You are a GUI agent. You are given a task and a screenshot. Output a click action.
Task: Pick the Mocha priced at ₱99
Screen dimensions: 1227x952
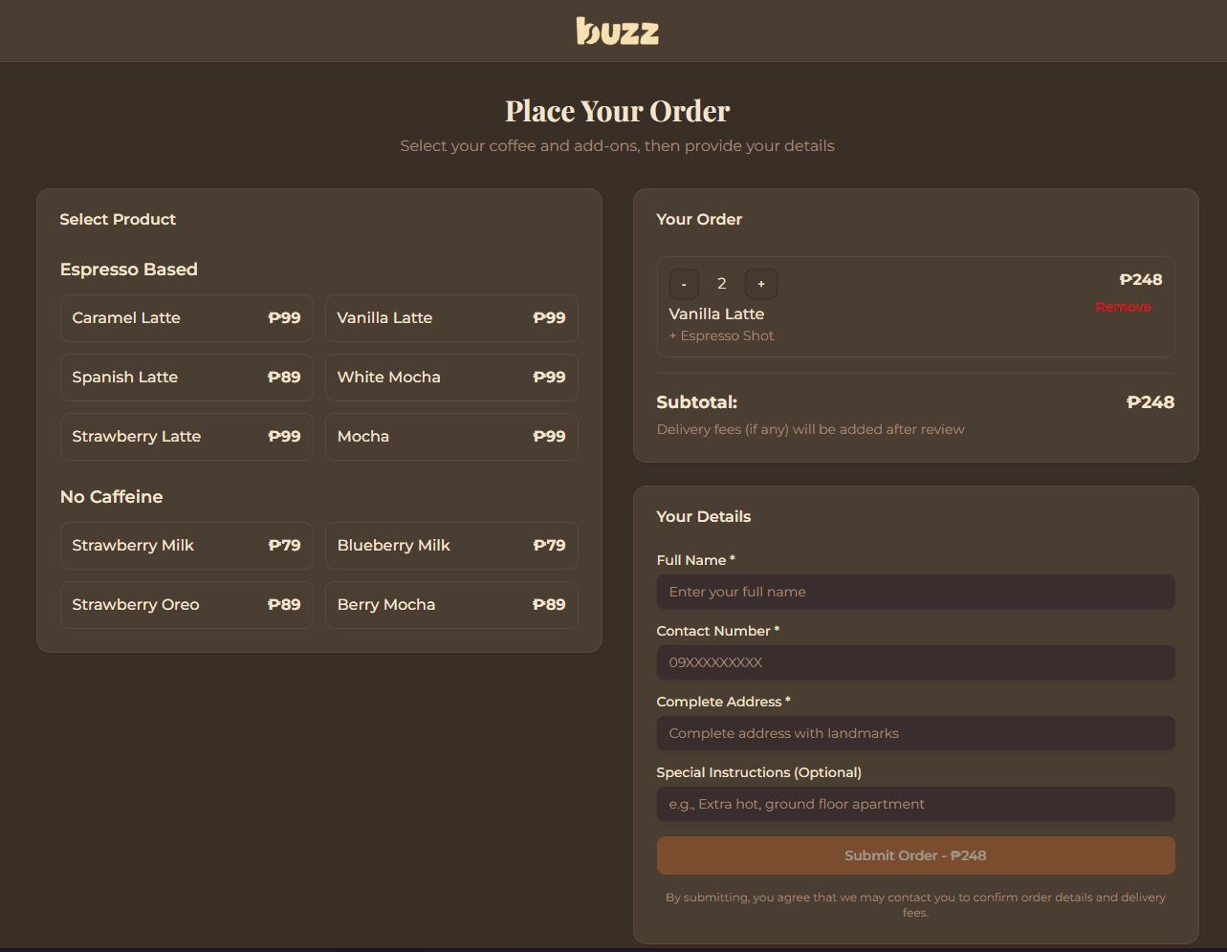[450, 436]
